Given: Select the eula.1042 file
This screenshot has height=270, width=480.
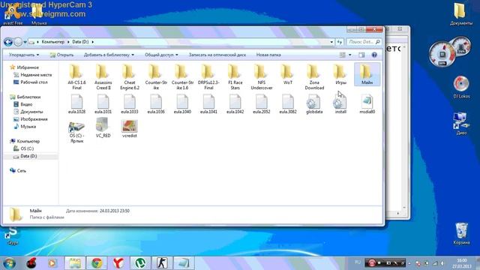Looking at the screenshot, I should (235, 103).
